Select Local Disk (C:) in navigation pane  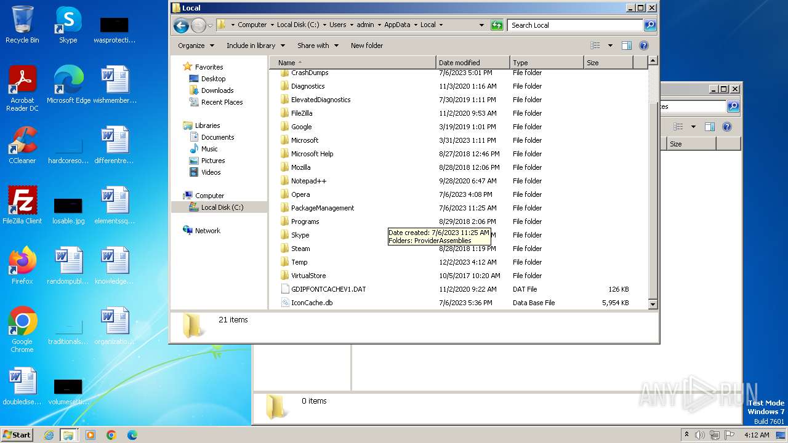coord(222,207)
